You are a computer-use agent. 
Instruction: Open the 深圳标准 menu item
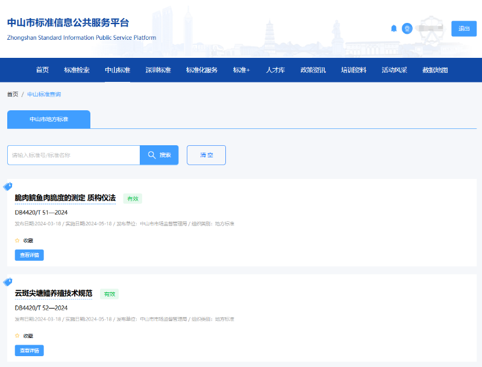(x=157, y=69)
